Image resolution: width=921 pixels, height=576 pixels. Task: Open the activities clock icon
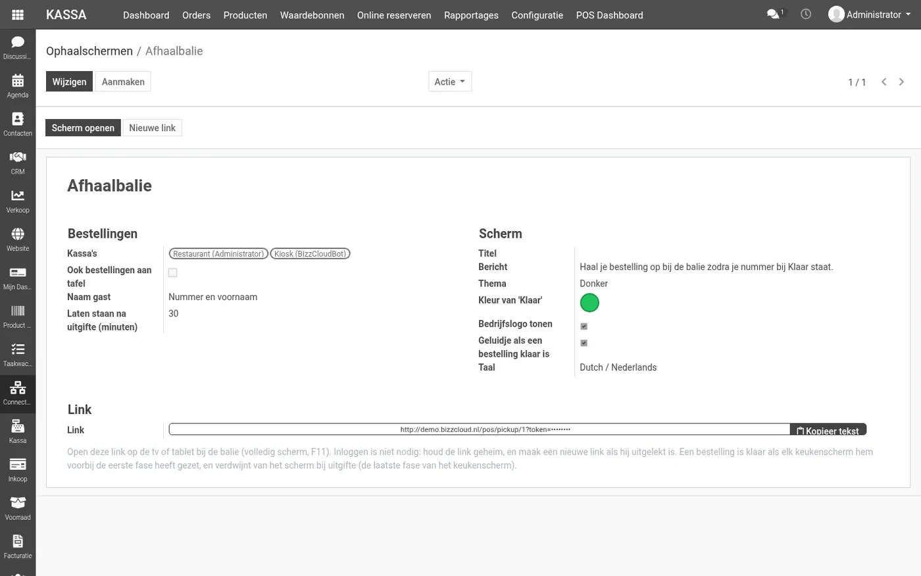point(806,14)
